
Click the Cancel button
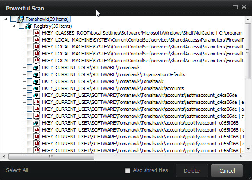(227, 170)
